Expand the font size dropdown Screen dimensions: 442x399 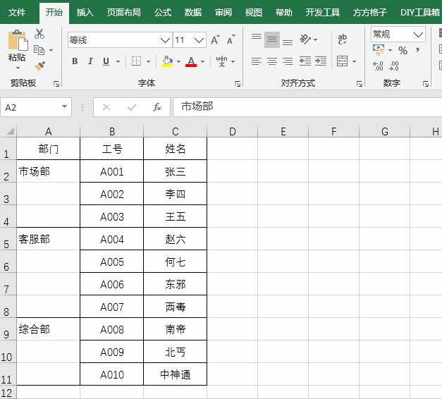tap(199, 40)
